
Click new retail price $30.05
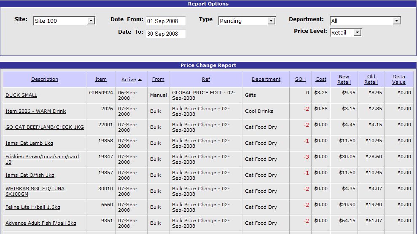[347, 157]
